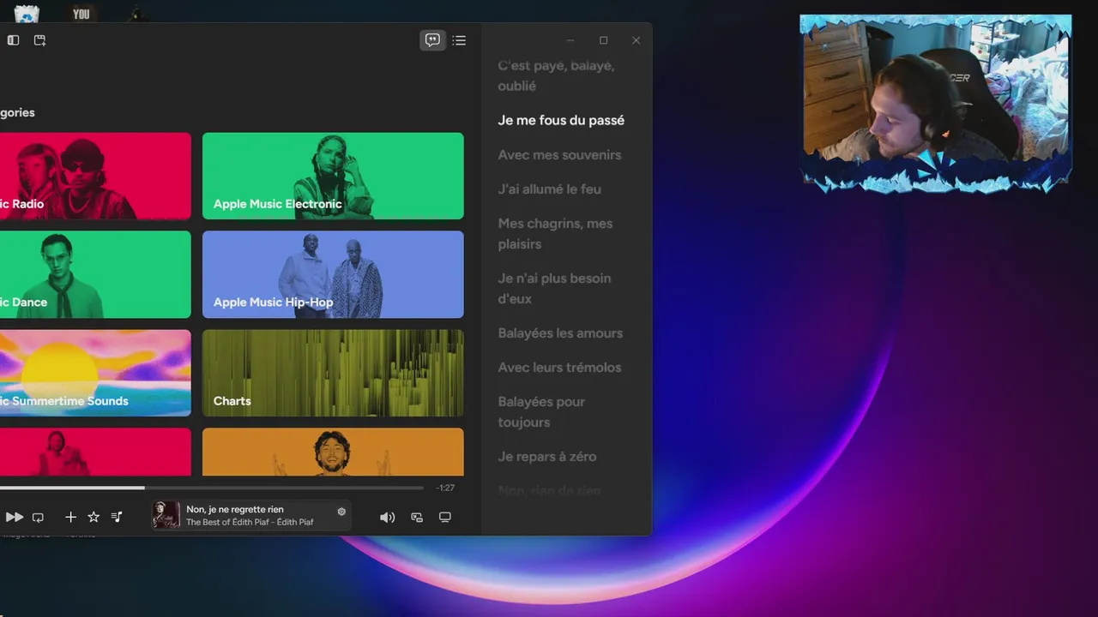Jump to lyric 'Je n'ai plus besoin d'eux'
This screenshot has width=1098, height=617.
point(554,289)
